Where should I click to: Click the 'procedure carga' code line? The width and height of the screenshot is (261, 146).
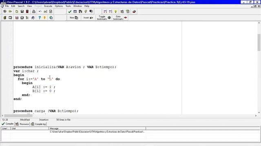tap(46, 111)
